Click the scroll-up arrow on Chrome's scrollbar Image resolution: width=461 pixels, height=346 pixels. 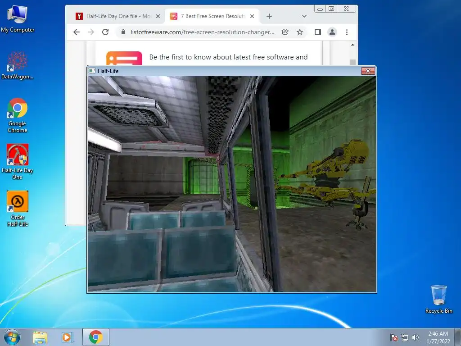coord(353,45)
